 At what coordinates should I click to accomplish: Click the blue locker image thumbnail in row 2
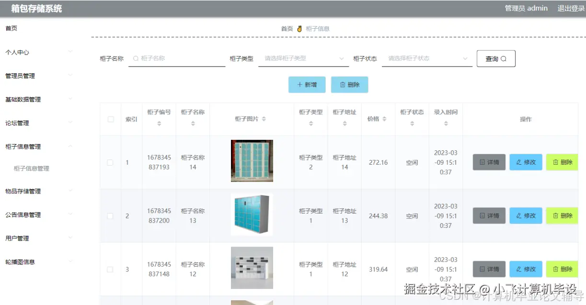[252, 215]
